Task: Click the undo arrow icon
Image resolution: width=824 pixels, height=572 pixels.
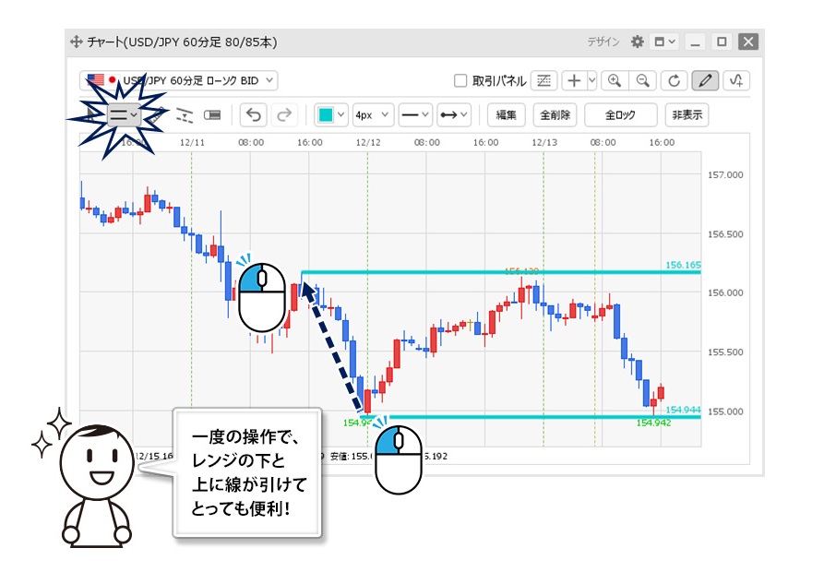Action: coord(254,115)
